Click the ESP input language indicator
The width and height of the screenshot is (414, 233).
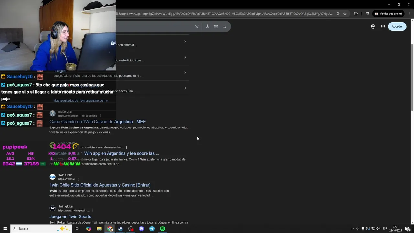click(x=385, y=229)
